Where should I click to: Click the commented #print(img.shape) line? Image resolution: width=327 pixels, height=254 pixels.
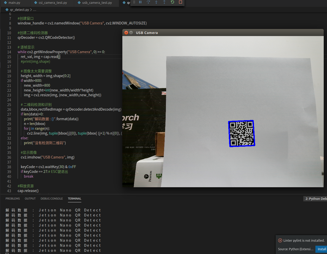[35, 61]
